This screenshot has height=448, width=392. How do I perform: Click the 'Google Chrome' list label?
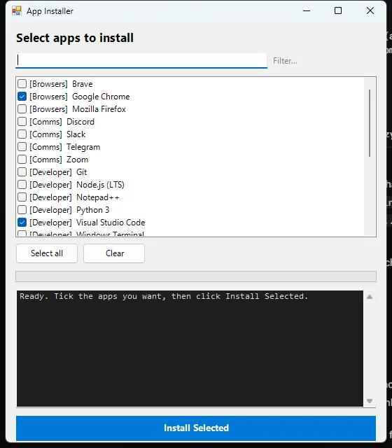click(x=101, y=97)
